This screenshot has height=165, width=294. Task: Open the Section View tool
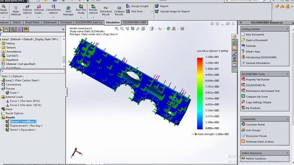[133, 28]
